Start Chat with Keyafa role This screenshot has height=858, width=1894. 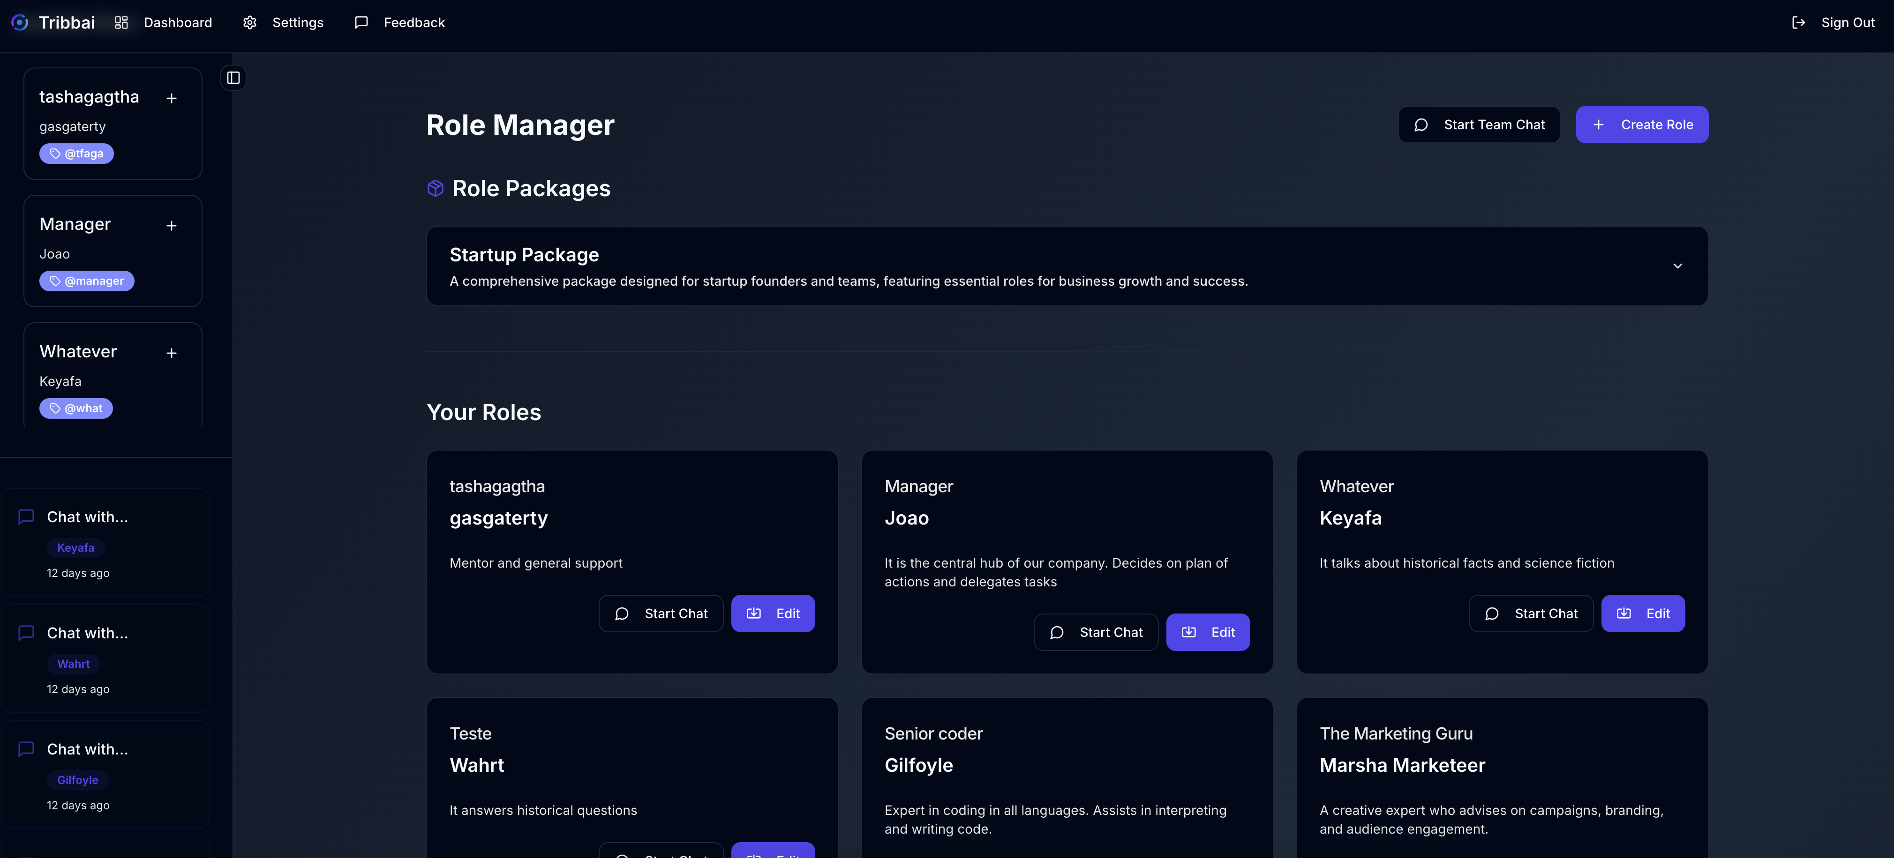(x=1531, y=614)
